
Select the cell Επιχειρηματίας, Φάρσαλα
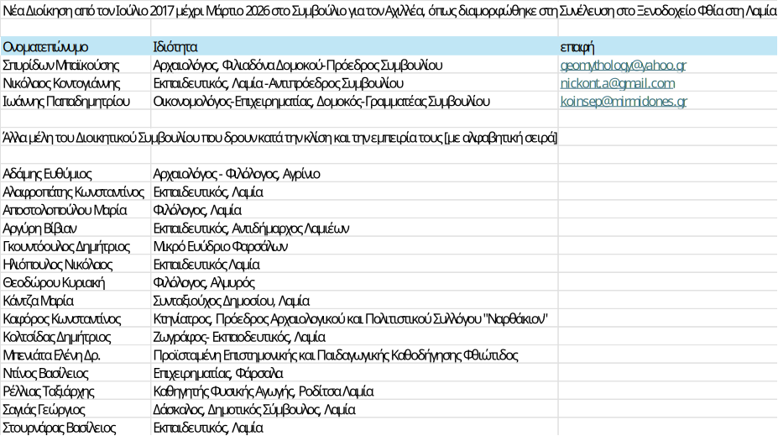pos(355,373)
